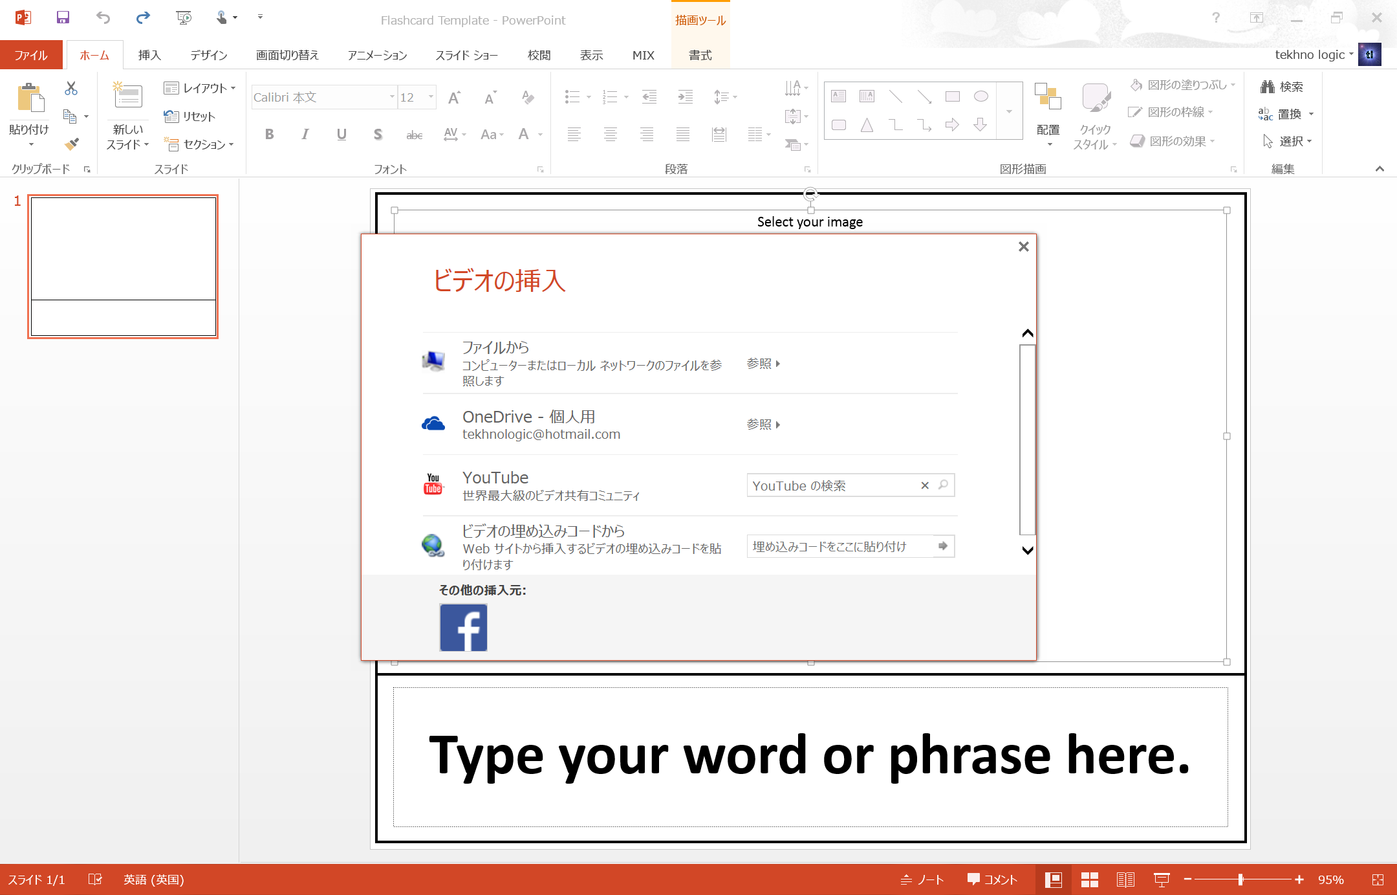Click the Cut scissors icon
The height and width of the screenshot is (895, 1397).
71,88
